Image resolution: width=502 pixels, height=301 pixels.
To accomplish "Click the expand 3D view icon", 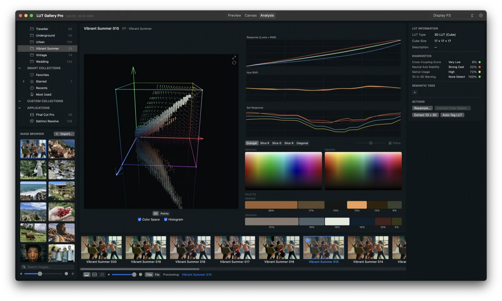I will pos(234,57).
